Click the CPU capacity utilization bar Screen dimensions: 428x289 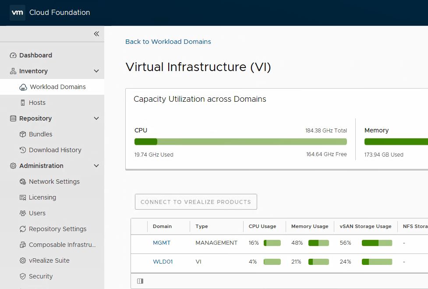(x=241, y=142)
